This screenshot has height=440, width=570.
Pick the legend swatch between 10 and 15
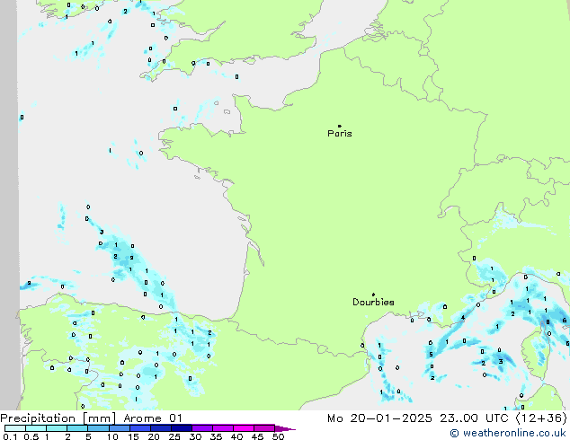coord(119,428)
